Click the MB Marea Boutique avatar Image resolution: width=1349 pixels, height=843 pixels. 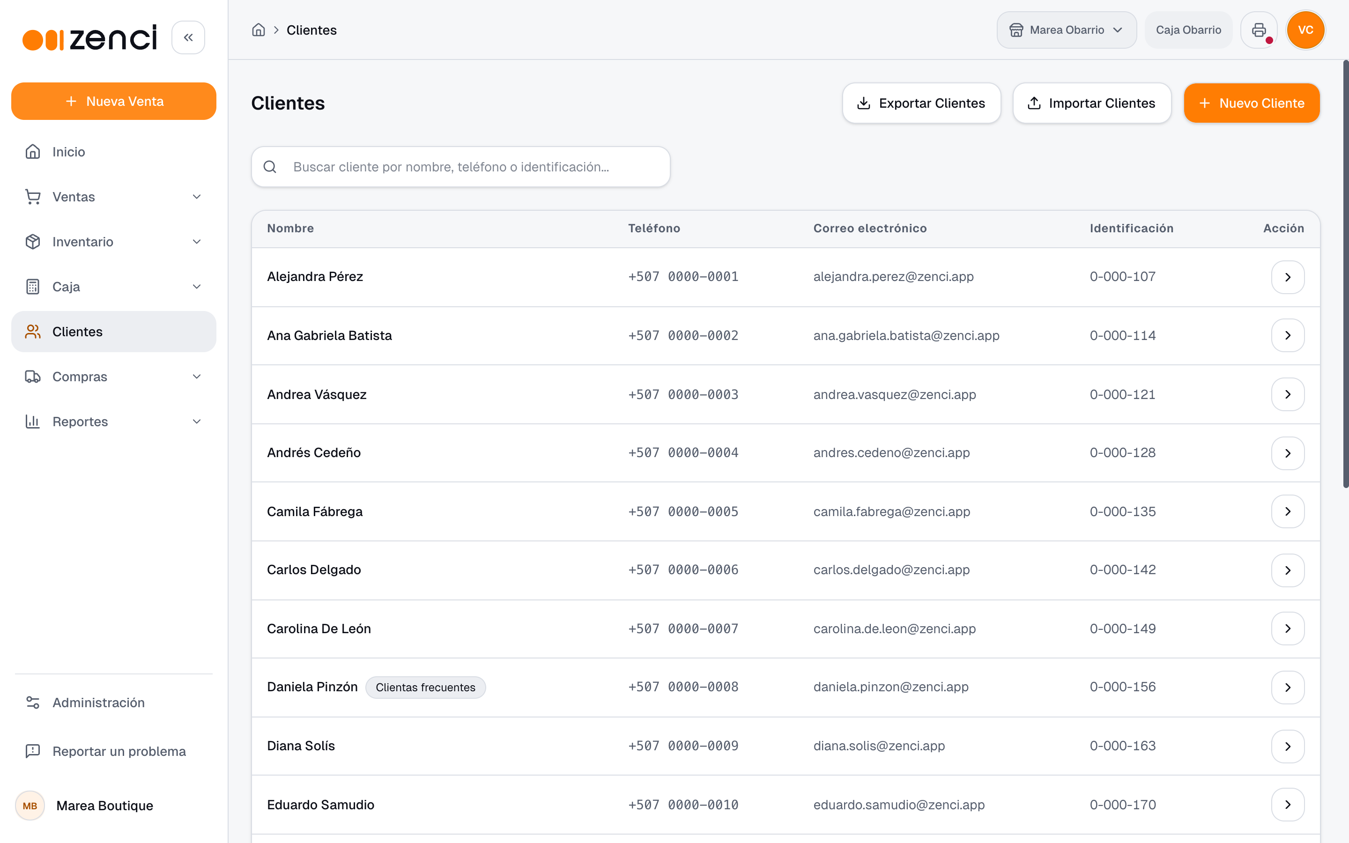[30, 806]
